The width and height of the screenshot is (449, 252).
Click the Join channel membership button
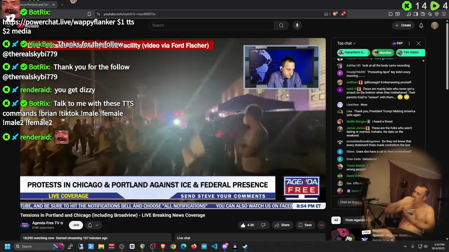[x=76, y=225]
